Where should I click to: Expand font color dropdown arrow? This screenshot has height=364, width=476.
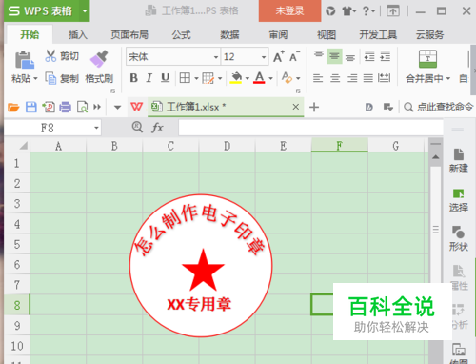pyautogui.click(x=270, y=78)
